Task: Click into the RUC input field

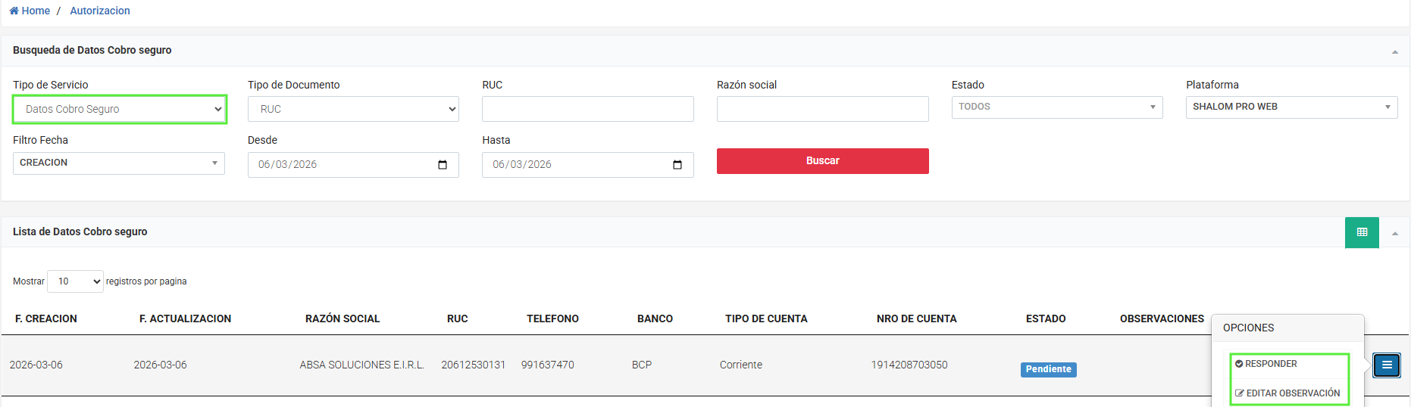Action: [587, 109]
